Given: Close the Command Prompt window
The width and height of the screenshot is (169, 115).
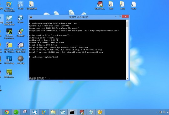Looking at the screenshot, I should (x=125, y=16).
